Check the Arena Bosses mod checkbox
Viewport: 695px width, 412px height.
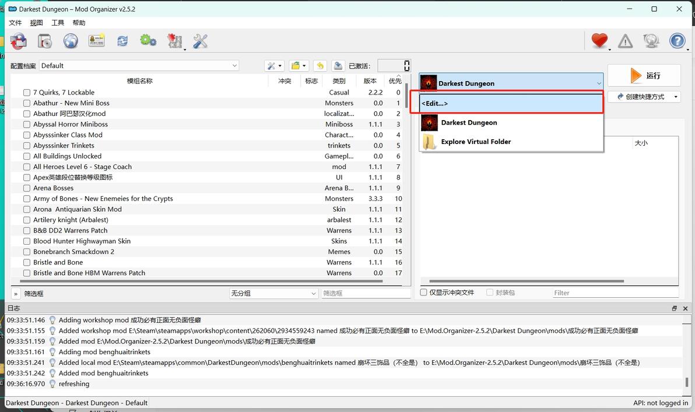pos(27,188)
